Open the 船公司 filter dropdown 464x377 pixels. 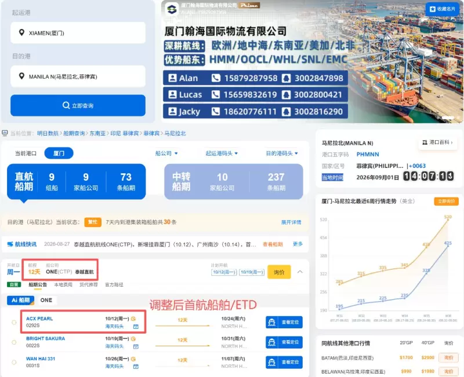(x=166, y=153)
